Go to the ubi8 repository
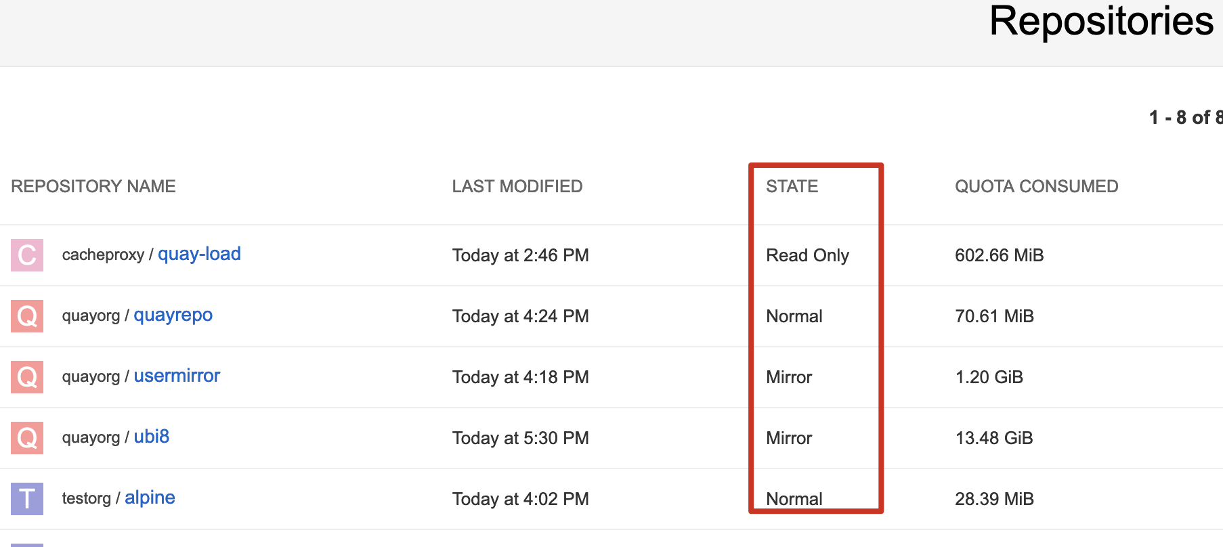1223x547 pixels. [x=152, y=437]
